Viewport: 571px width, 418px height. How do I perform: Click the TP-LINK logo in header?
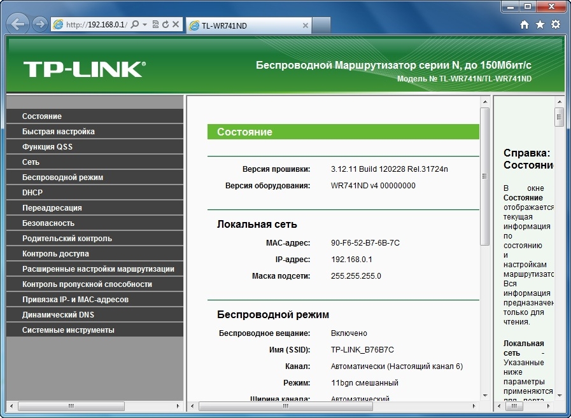[85, 69]
